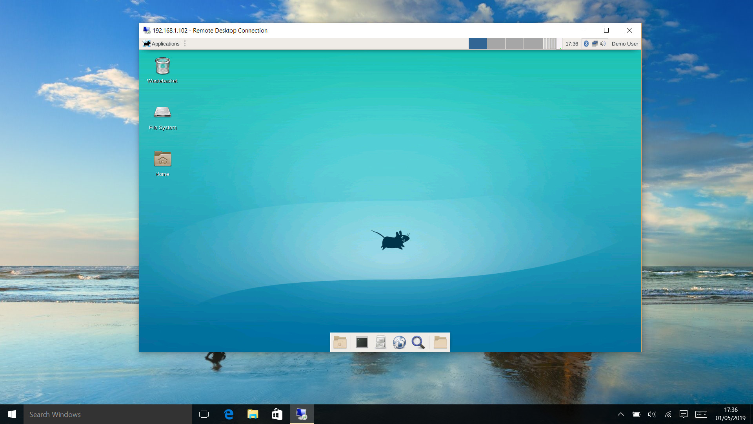
Task: Show hidden icons in Windows system tray
Action: click(620, 414)
